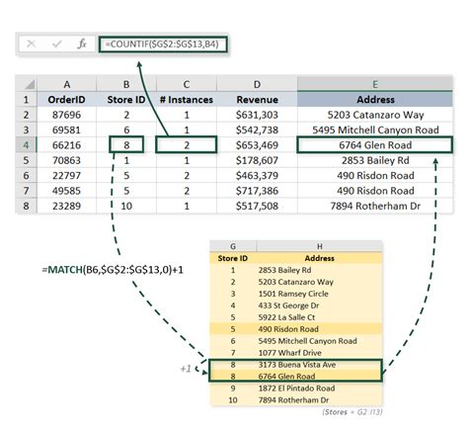Click 2853 Bailey Rd in Stores table

click(x=284, y=270)
